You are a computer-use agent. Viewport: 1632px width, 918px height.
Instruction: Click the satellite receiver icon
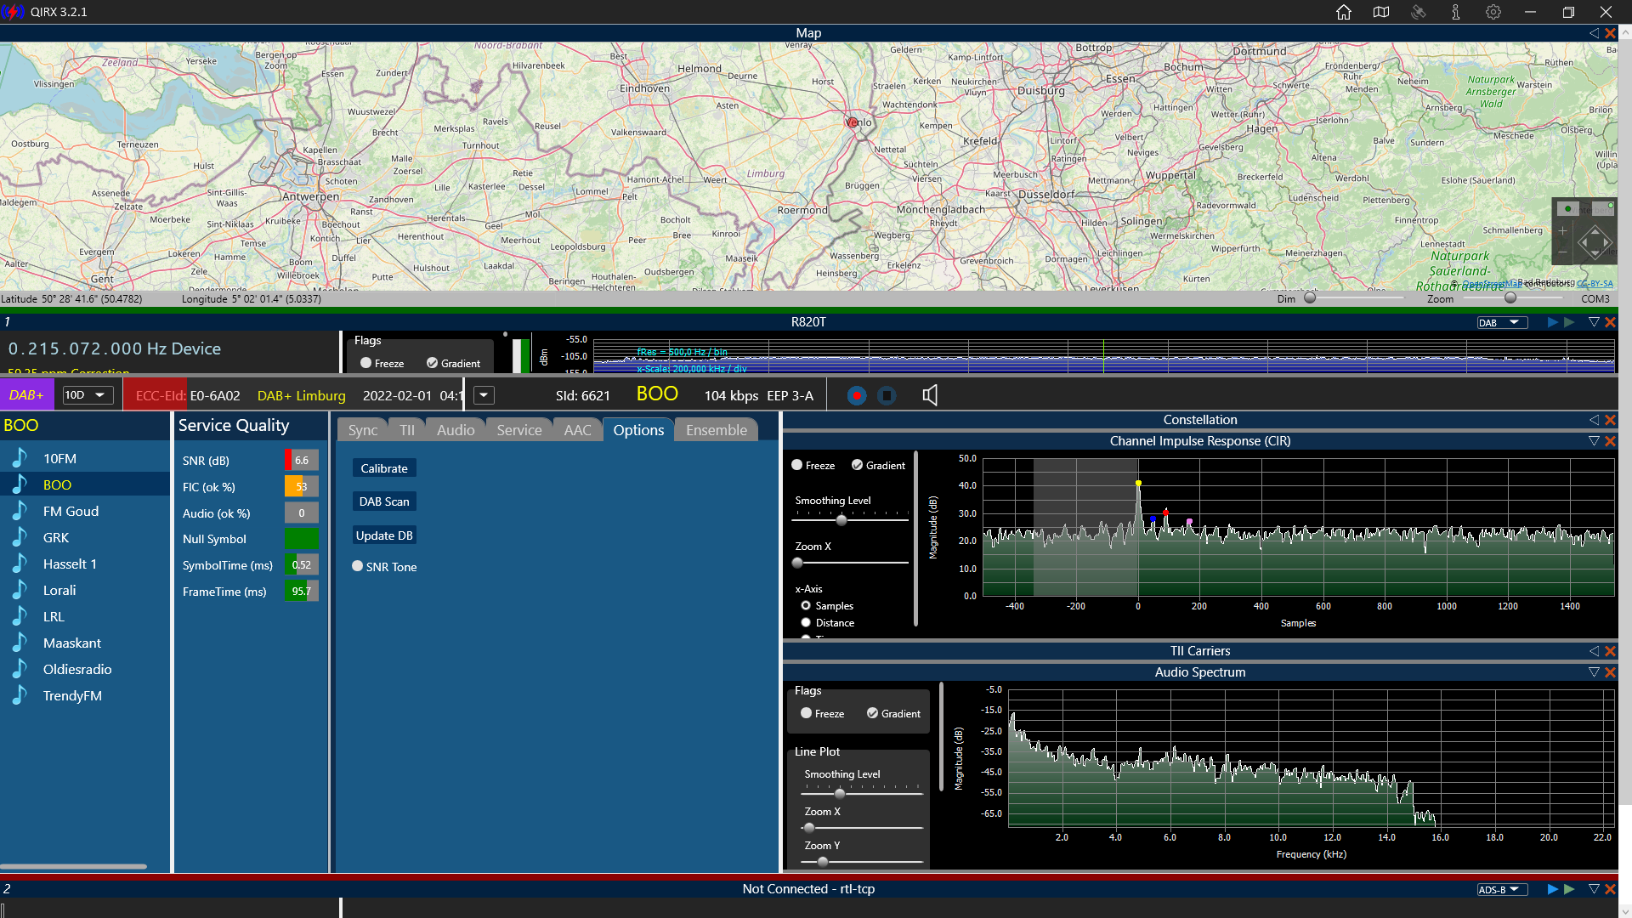tap(1419, 12)
